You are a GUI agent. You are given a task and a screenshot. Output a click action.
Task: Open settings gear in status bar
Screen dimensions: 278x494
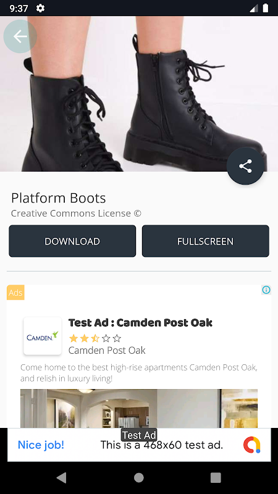40,8
